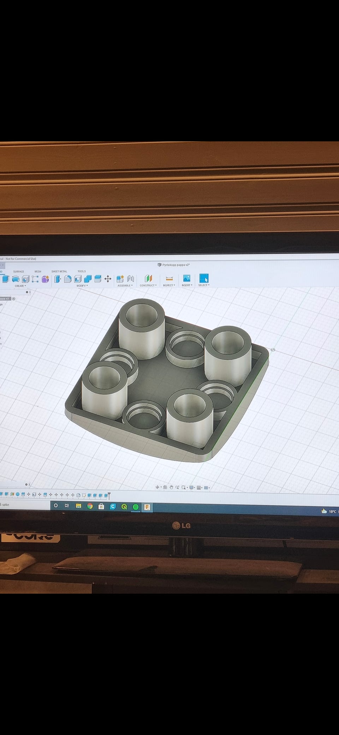Open the CREATE dropdown menu
Screen dimensions: 339x735
pyautogui.click(x=20, y=286)
